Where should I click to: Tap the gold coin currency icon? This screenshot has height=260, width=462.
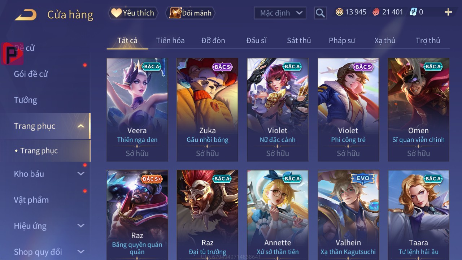point(339,12)
